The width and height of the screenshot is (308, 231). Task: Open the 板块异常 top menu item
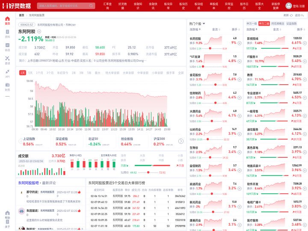[x=168, y=6]
